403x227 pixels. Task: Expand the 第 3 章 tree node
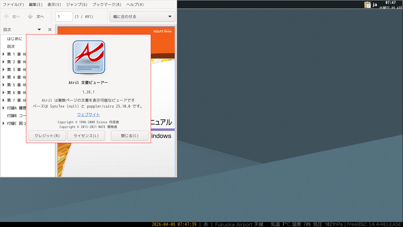pos(4,69)
